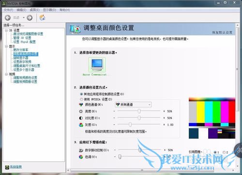Select the Ancor Communicat monitor thumbnail
Screen dimensions: 242x175
[97, 64]
